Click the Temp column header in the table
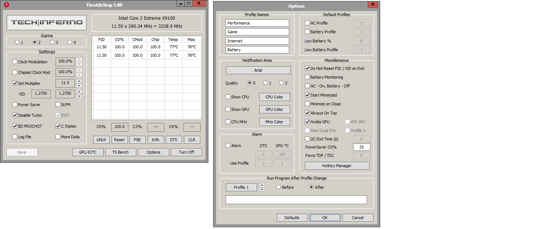This screenshot has width=537, height=229. [x=173, y=40]
